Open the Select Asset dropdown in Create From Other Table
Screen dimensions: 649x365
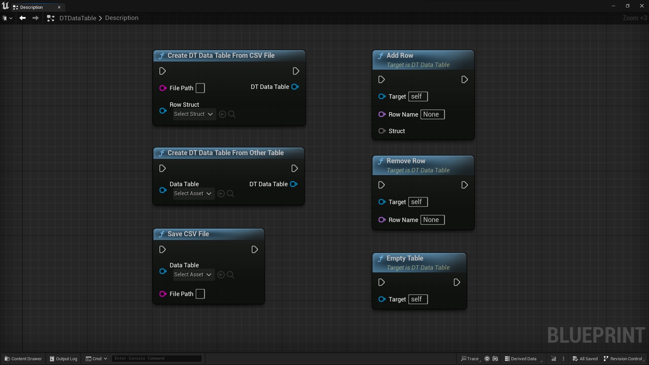click(x=193, y=194)
